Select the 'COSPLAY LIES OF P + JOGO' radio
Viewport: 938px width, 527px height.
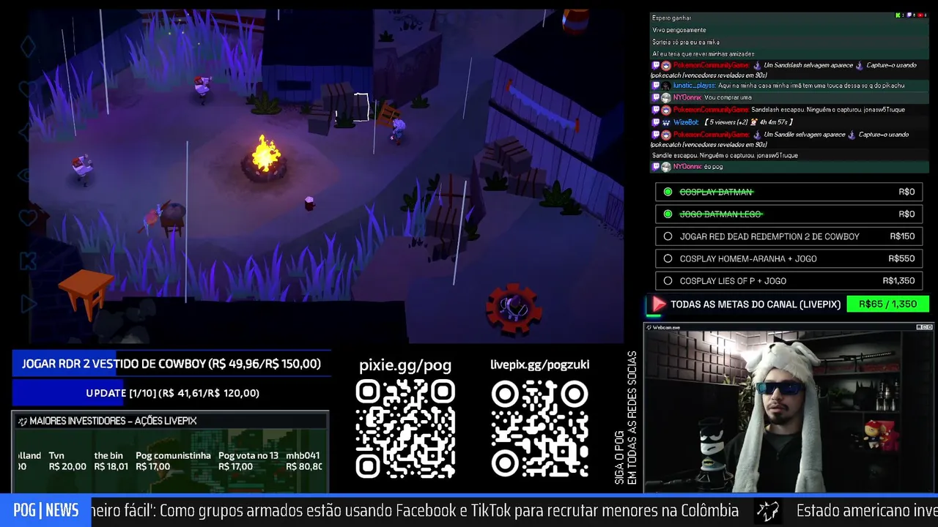(668, 280)
